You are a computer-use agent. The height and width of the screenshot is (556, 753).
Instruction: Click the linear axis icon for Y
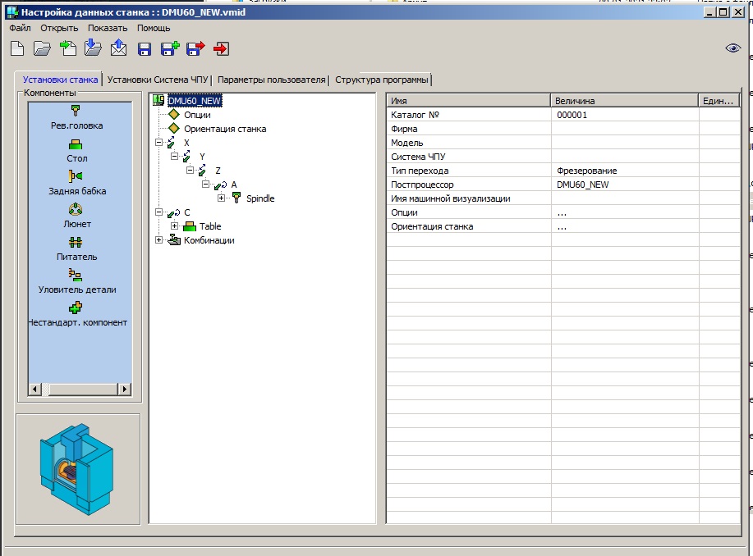point(186,157)
